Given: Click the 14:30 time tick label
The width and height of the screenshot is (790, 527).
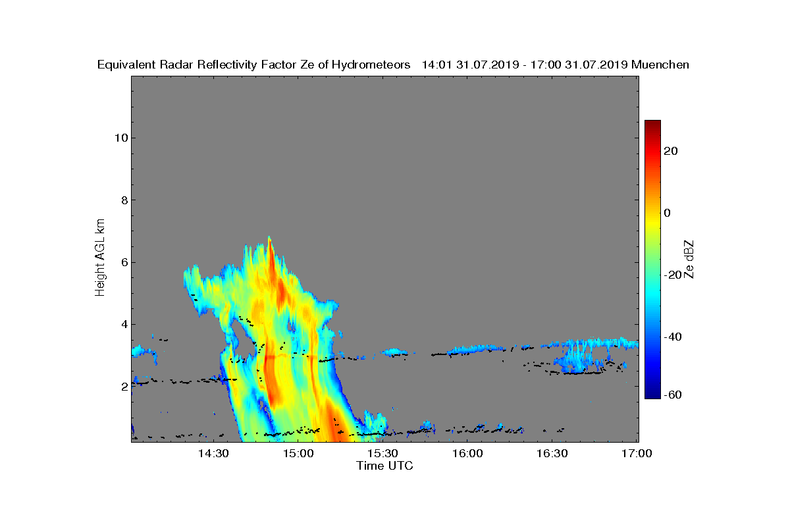Looking at the screenshot, I should (213, 454).
